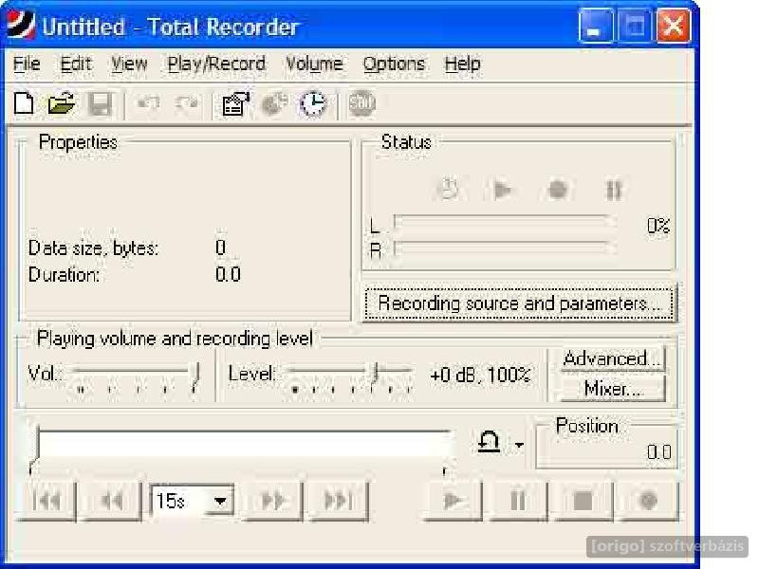759x569 pixels.
Task: Click the Undo toolbar arrow
Action: coord(148,103)
